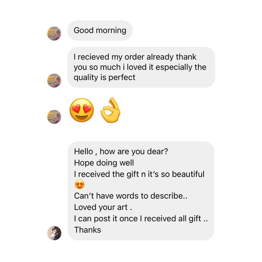Screen dimensions: 262x262
Task: Click the word 'Thanks' ending the message
Action: [x=88, y=230]
